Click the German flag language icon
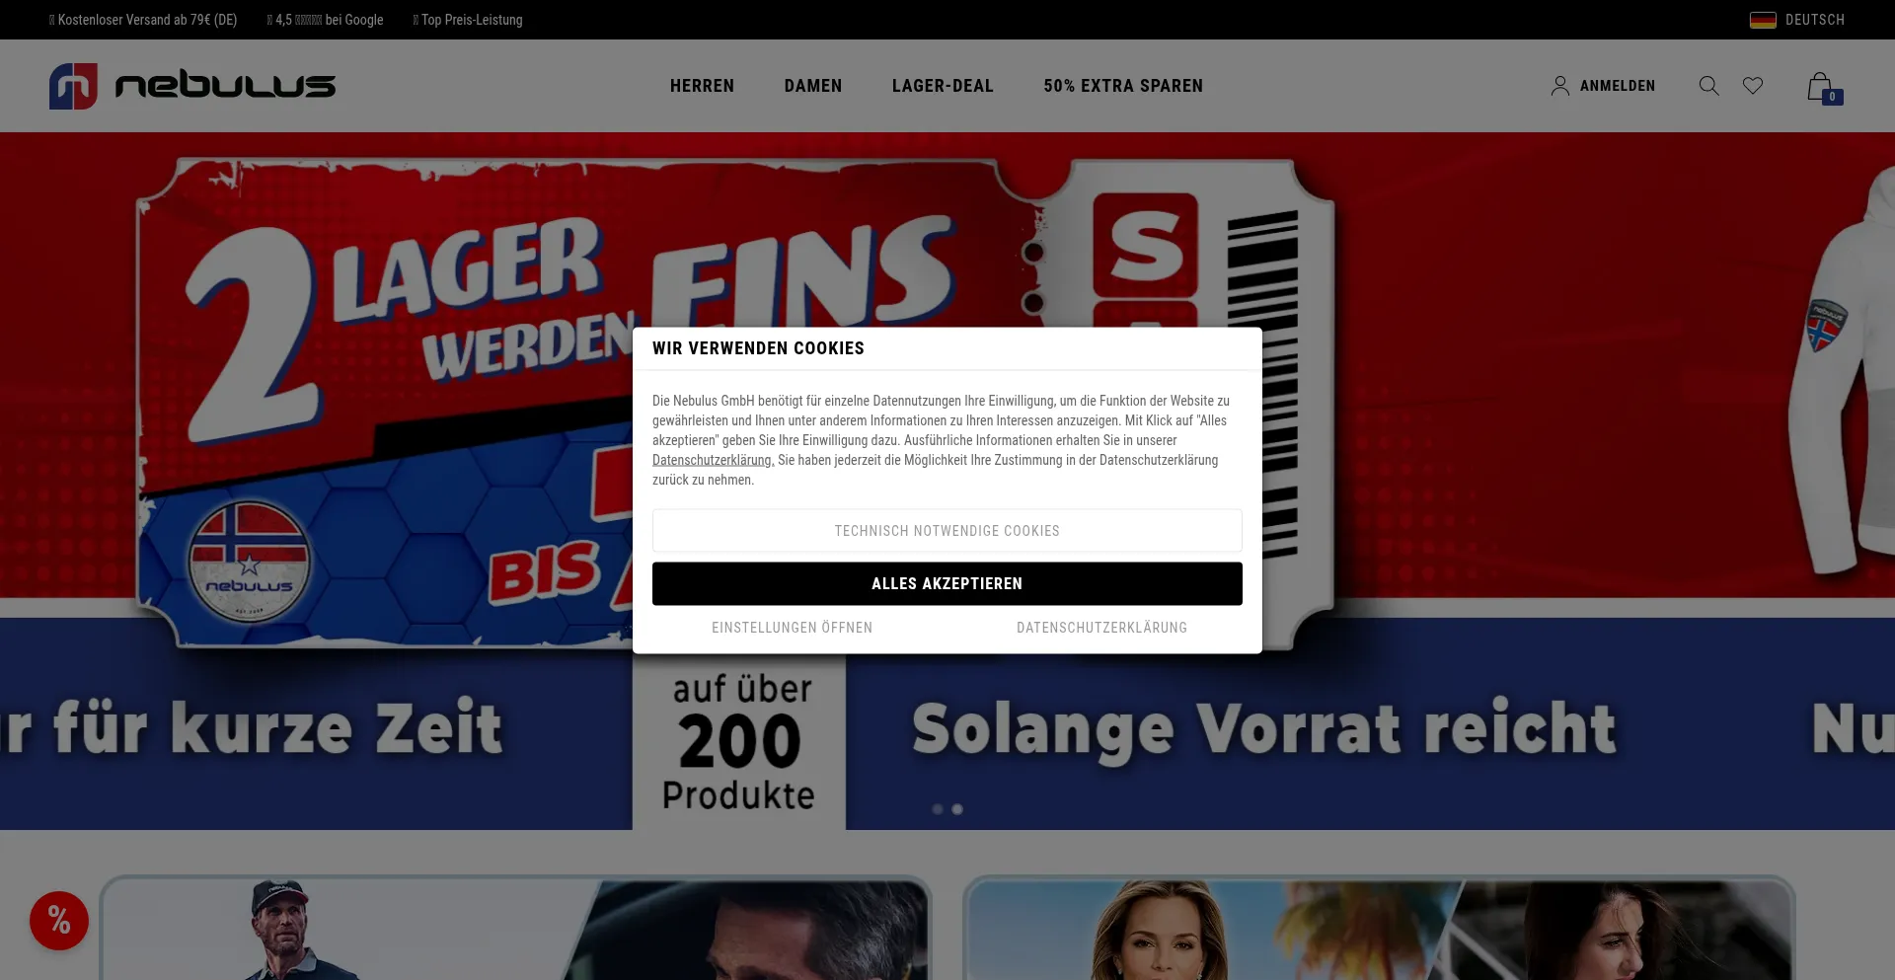The width and height of the screenshot is (1895, 980). (1763, 20)
